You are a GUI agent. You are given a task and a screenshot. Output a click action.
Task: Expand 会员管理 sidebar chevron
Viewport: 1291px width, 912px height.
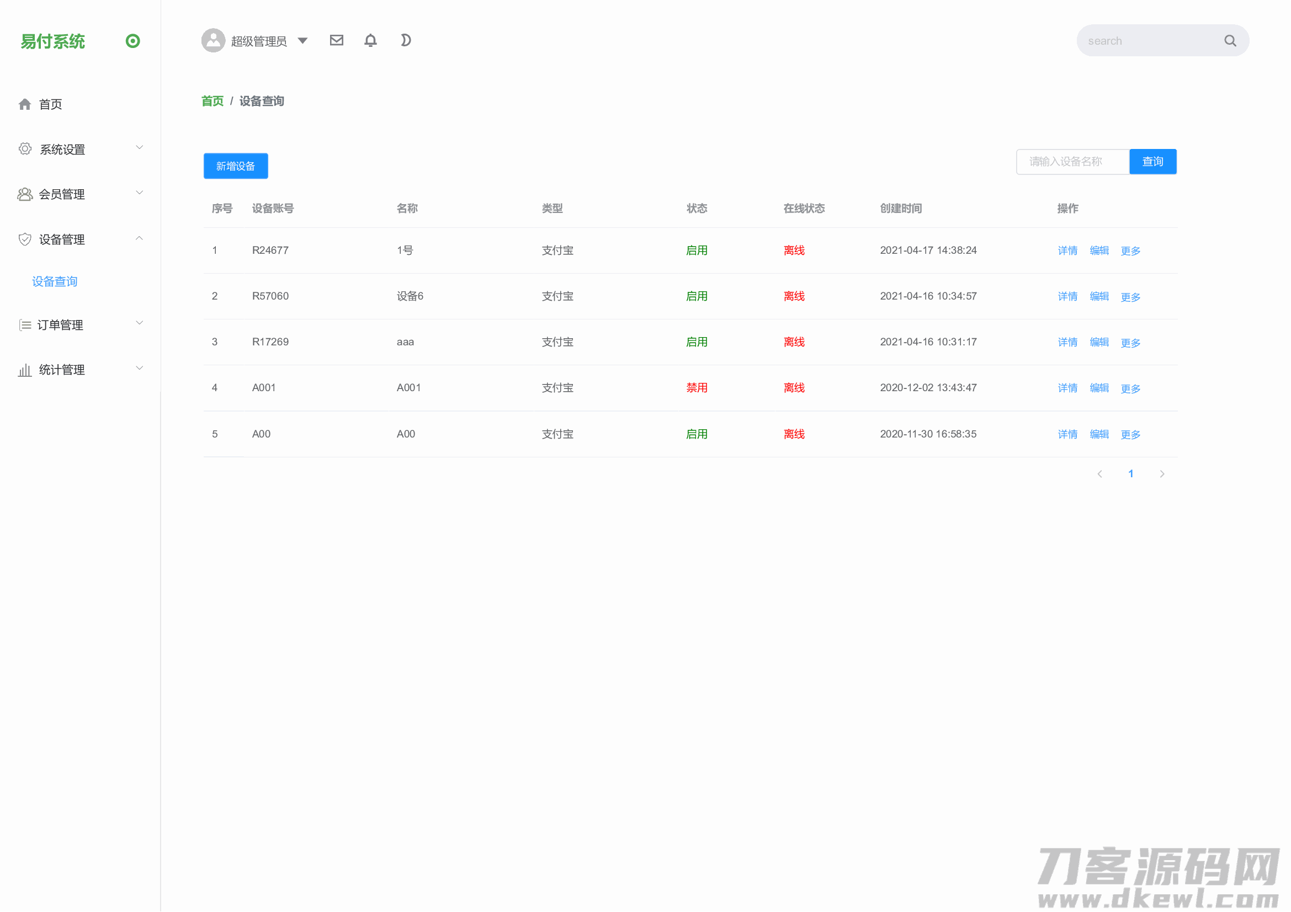tap(140, 193)
